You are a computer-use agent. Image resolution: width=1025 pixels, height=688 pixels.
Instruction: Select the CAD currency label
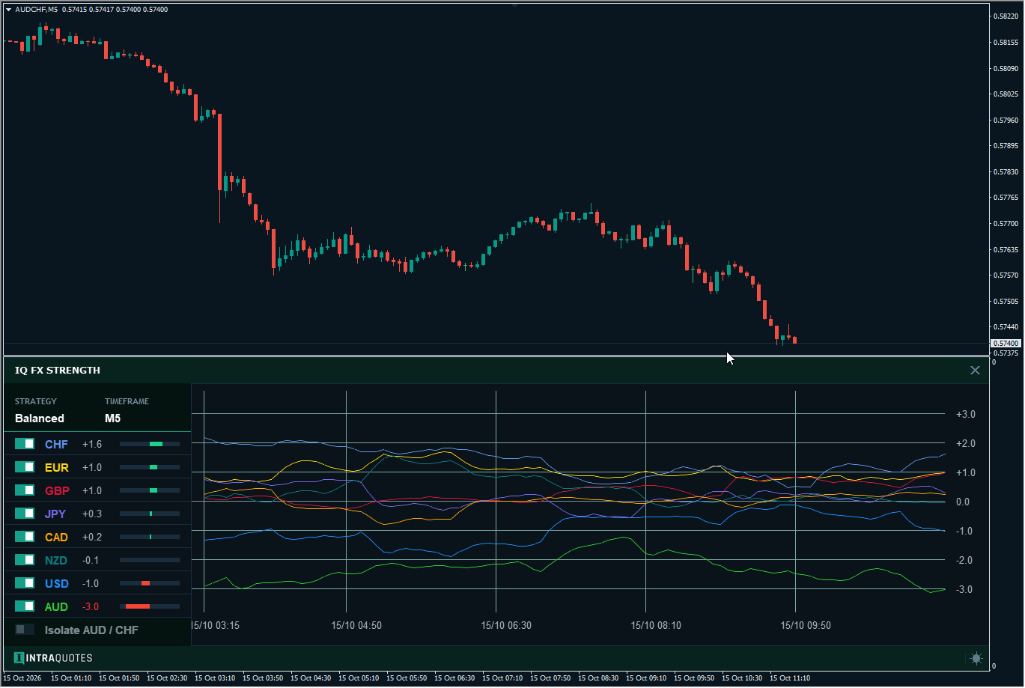coord(56,537)
